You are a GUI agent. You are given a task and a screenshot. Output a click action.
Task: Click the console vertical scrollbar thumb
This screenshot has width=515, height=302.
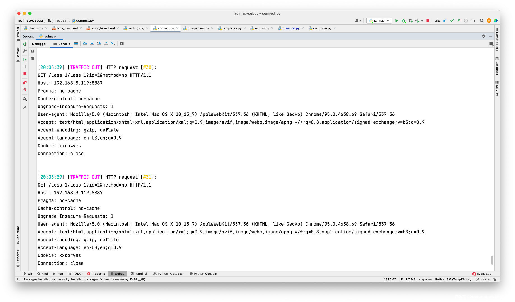coord(492,260)
